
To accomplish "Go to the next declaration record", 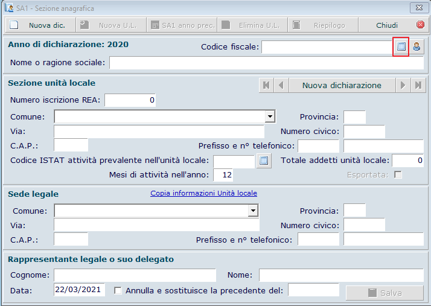I will tap(403, 85).
